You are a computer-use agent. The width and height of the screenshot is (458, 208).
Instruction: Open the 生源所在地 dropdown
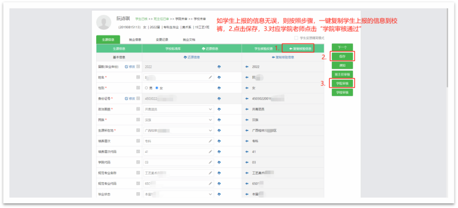(x=179, y=130)
